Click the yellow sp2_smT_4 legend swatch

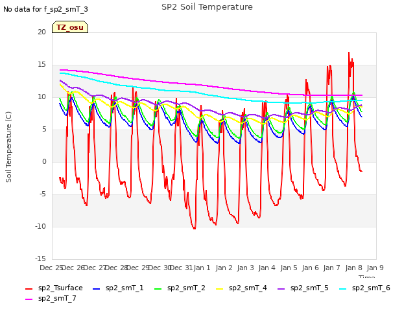click(219, 289)
